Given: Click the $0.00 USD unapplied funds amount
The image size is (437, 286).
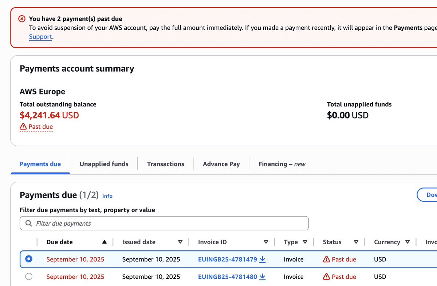Looking at the screenshot, I should click(348, 115).
